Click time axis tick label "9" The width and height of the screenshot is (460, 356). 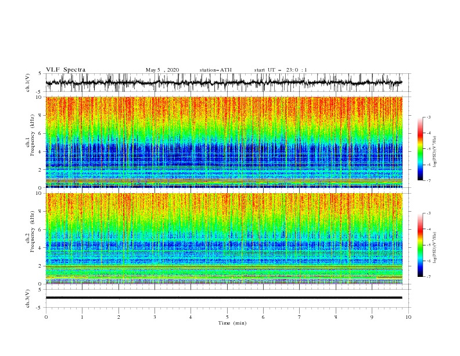[372, 317]
